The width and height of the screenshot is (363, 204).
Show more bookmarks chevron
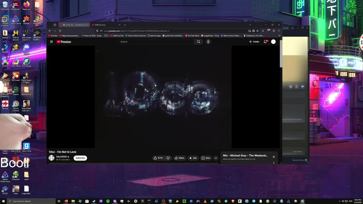tap(279, 36)
